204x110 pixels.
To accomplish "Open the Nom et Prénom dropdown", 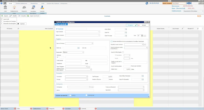I will (92, 43).
